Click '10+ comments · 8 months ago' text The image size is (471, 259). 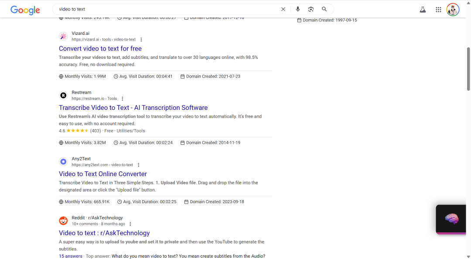coord(98,224)
